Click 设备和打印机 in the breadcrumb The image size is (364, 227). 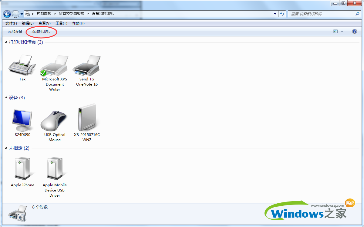click(103, 14)
